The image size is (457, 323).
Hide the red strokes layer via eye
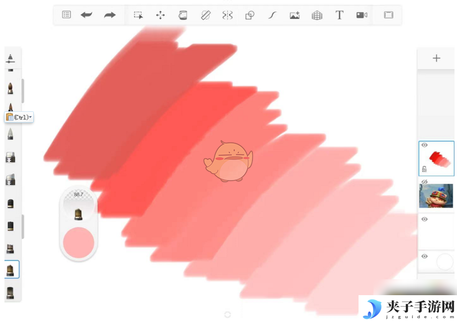click(424, 145)
